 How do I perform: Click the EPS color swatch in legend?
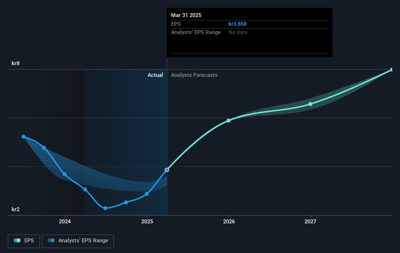tap(17, 240)
